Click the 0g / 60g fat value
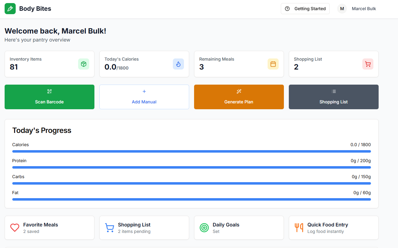The height and width of the screenshot is (248, 398). tap(362, 193)
